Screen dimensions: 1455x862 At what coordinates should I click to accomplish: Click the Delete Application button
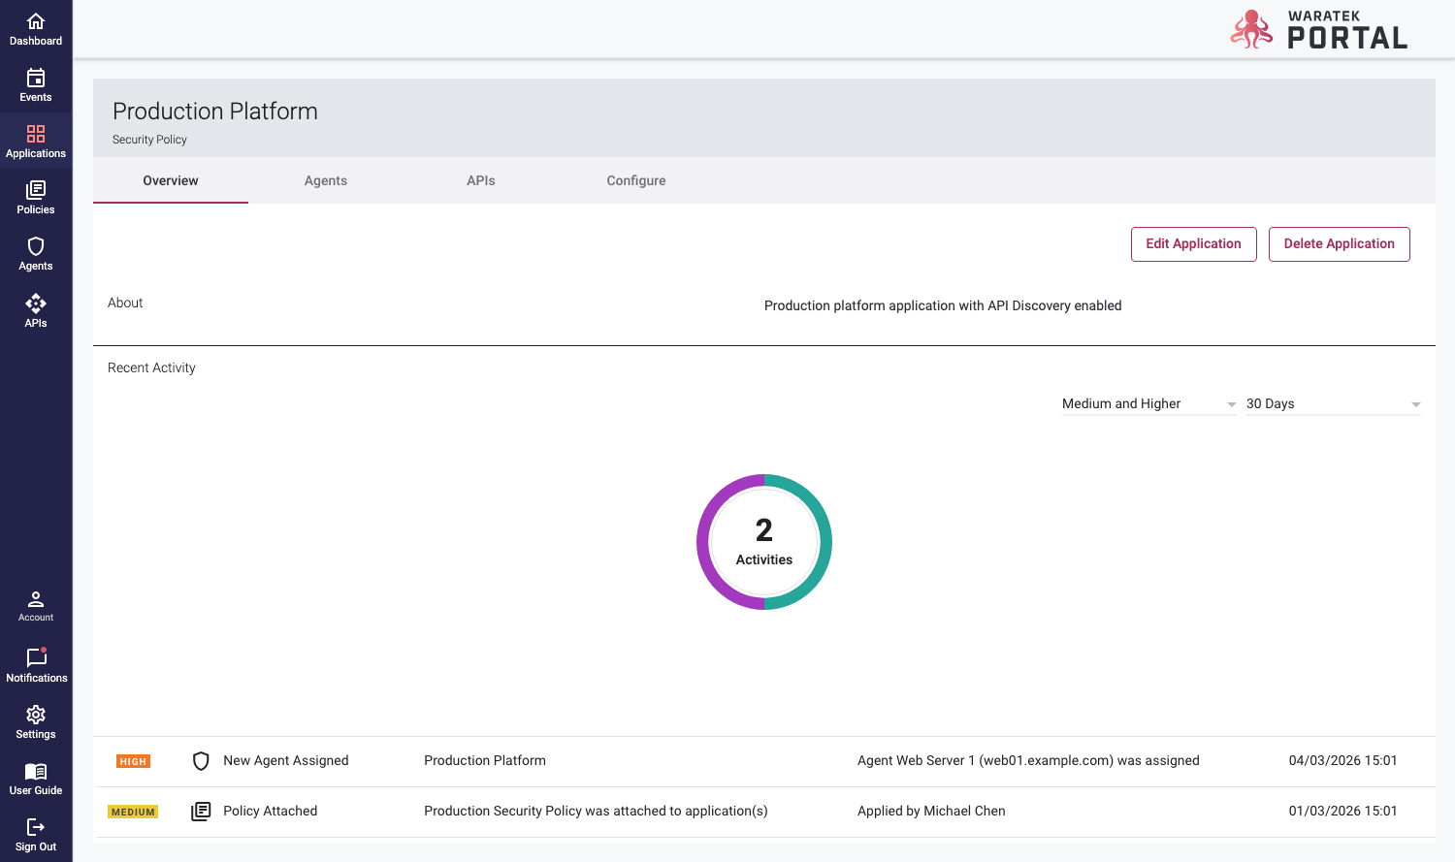(x=1339, y=244)
